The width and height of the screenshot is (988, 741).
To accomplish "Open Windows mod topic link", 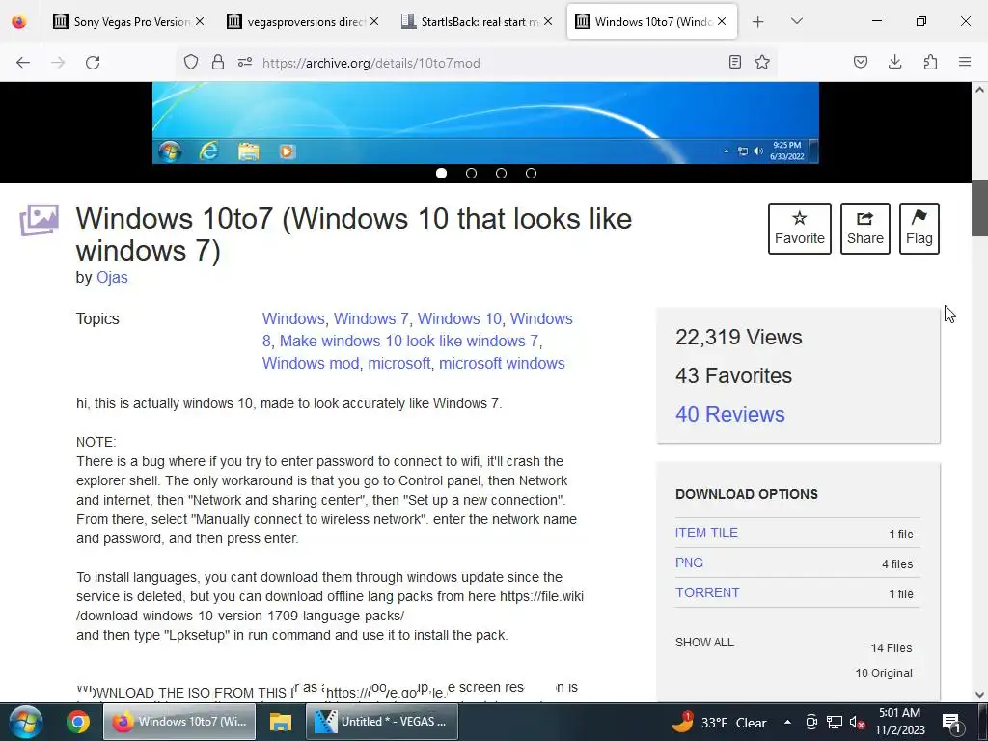I will click(311, 363).
